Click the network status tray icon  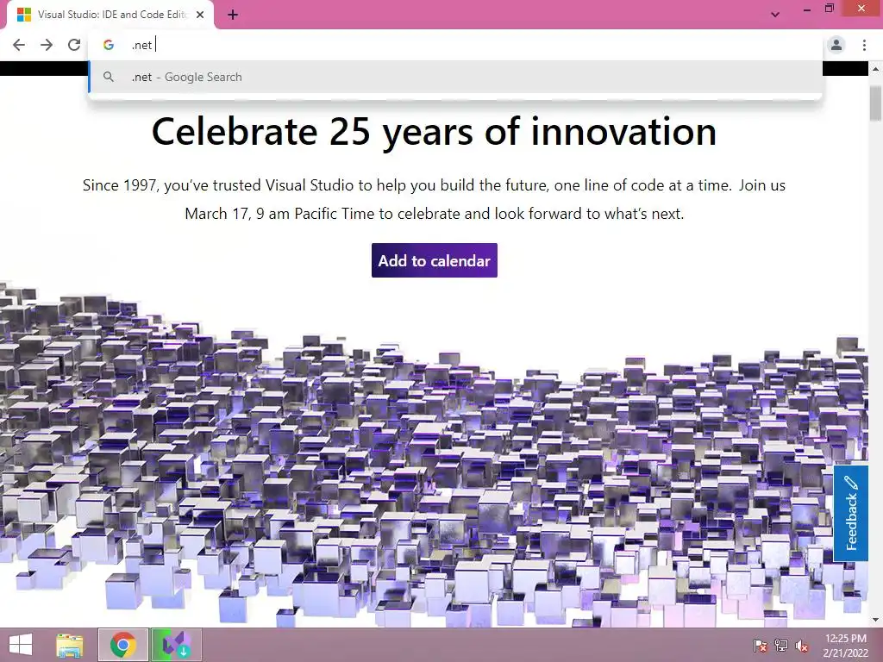pos(781,646)
